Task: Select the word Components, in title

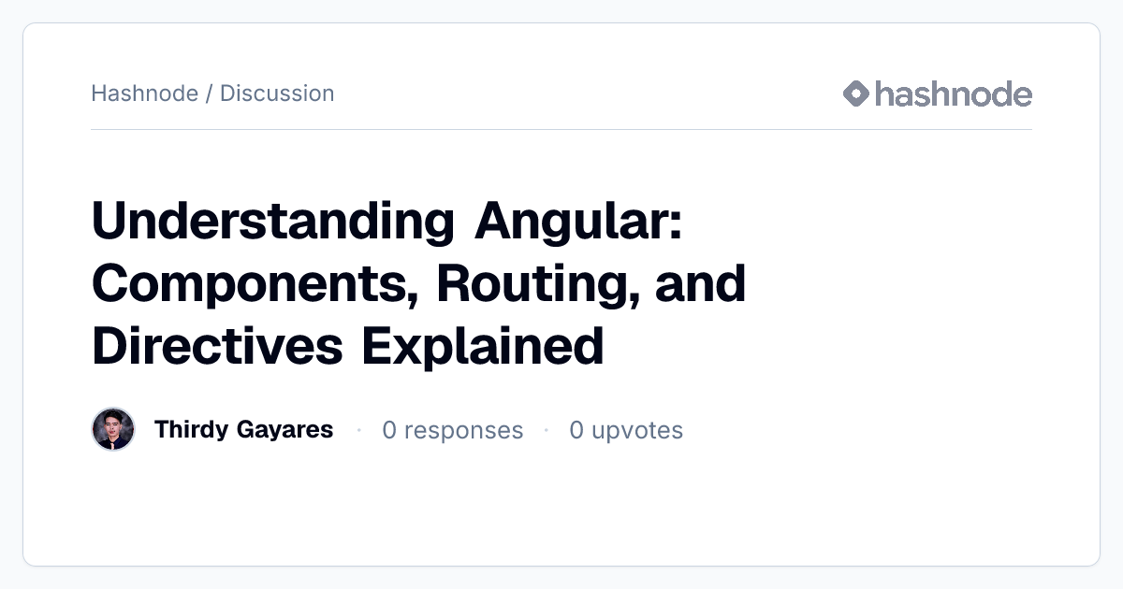Action: (x=255, y=283)
